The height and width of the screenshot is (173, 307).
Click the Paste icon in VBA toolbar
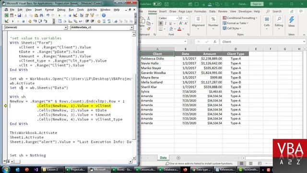coord(36,15)
